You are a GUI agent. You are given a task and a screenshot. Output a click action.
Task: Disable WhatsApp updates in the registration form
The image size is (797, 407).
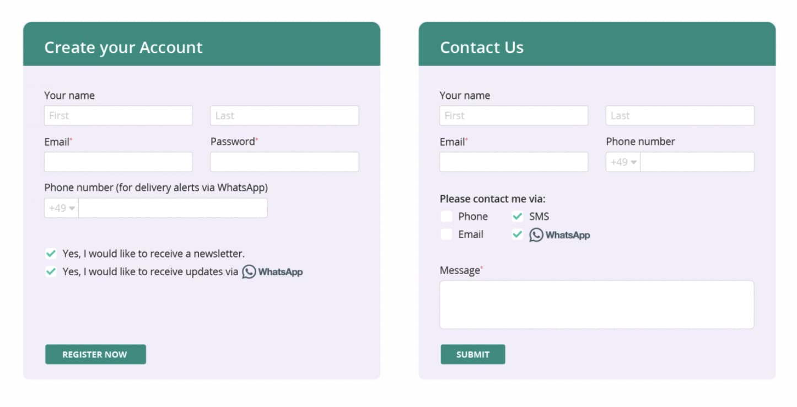(51, 271)
